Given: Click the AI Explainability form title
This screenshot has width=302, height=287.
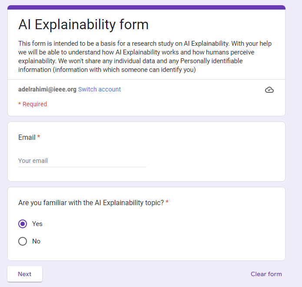Looking at the screenshot, I should (83, 24).
